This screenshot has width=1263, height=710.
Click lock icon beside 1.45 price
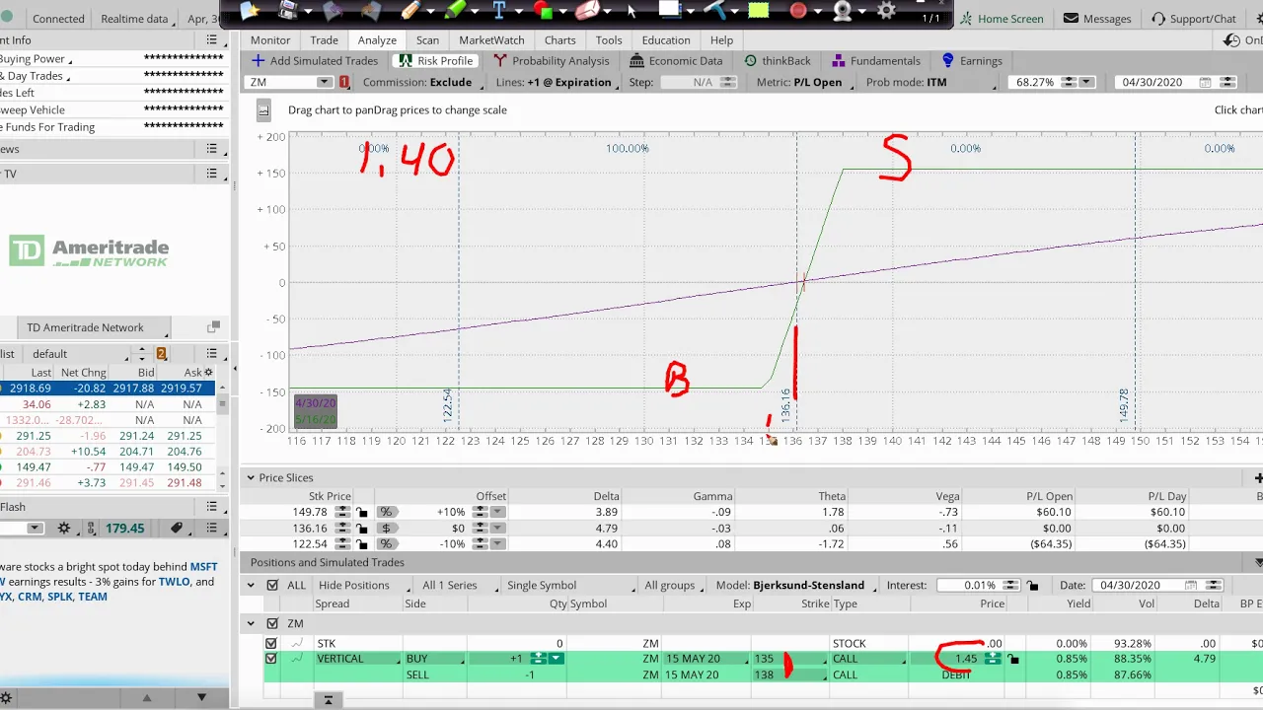tap(1013, 659)
